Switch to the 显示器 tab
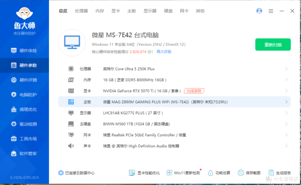The width and height of the screenshot is (301, 185). (x=150, y=11)
